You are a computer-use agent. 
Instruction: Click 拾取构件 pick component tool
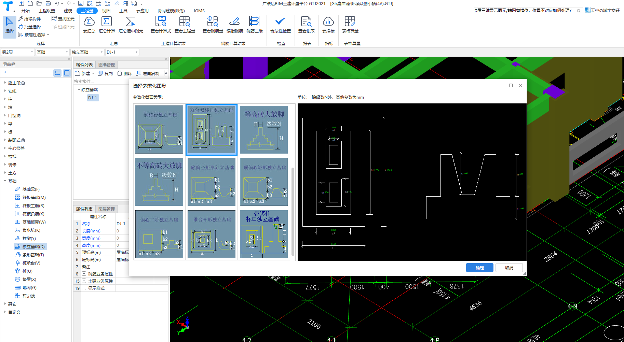pyautogui.click(x=30, y=19)
